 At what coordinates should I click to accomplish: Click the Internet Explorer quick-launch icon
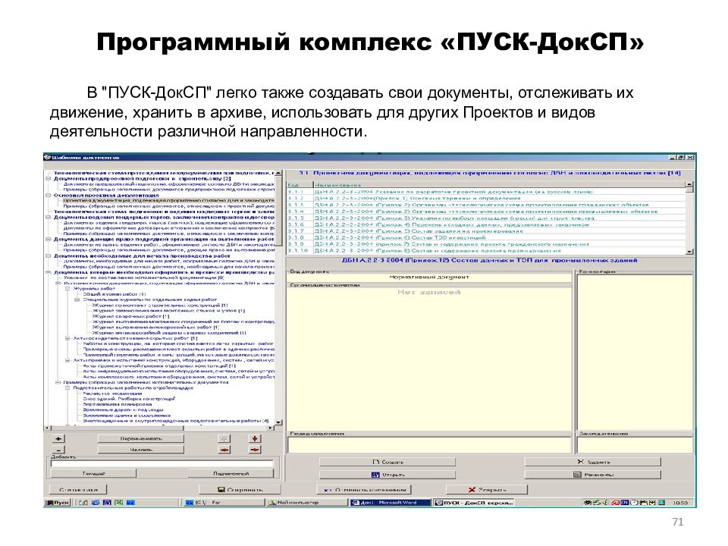point(96,502)
